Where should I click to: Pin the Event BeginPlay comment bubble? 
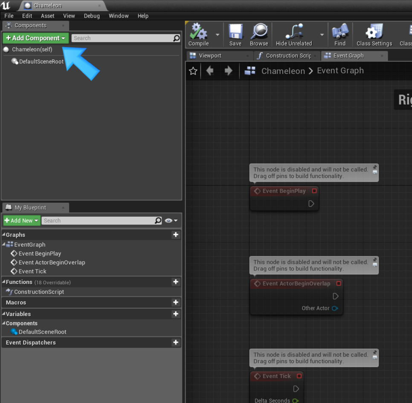pos(375,167)
